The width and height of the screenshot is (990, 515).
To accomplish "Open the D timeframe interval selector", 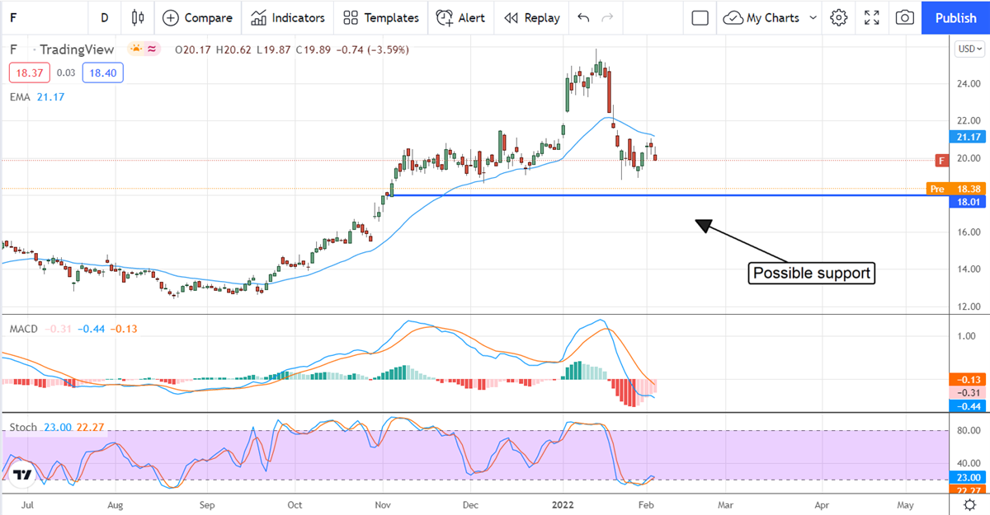I will click(x=104, y=17).
